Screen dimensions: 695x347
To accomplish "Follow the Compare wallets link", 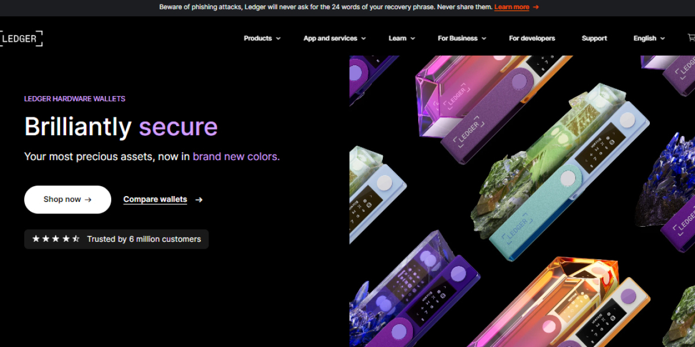I will pyautogui.click(x=155, y=200).
